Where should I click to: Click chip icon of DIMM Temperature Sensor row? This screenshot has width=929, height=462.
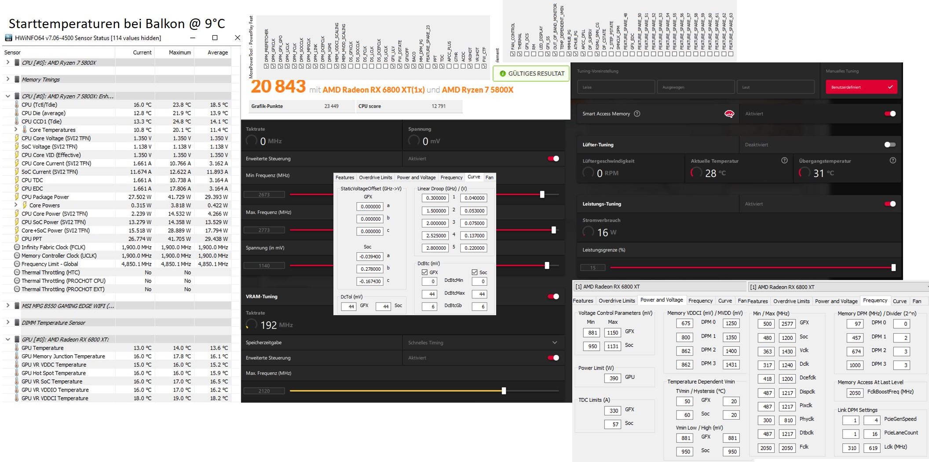pos(17,323)
